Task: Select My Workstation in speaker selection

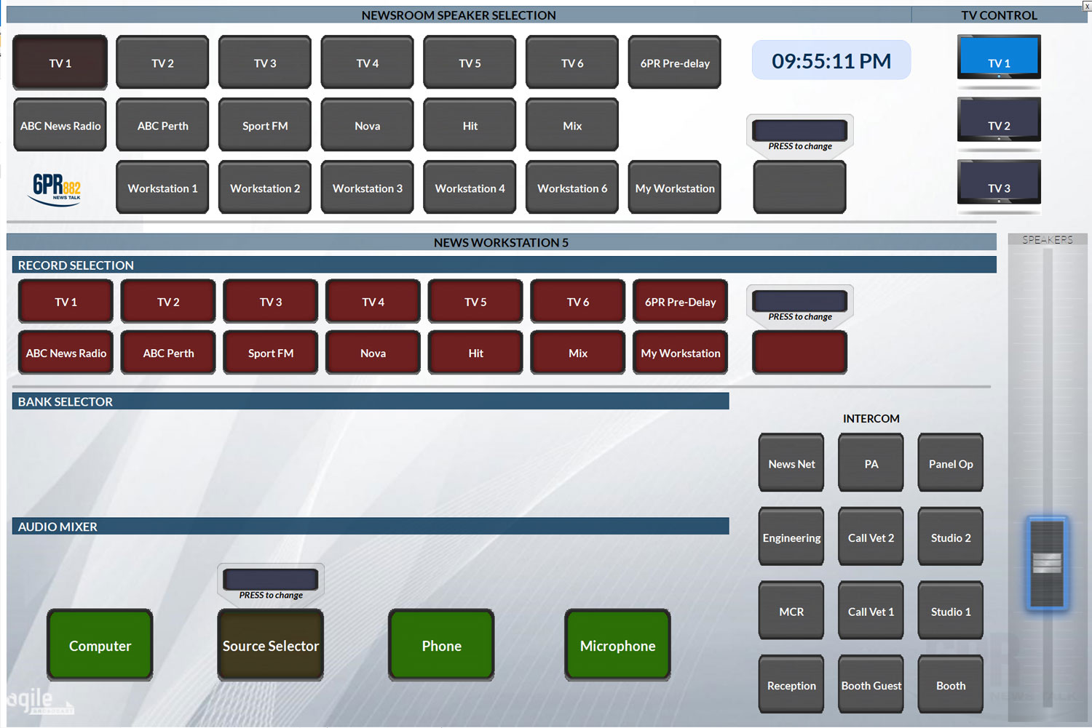Action: pyautogui.click(x=675, y=188)
